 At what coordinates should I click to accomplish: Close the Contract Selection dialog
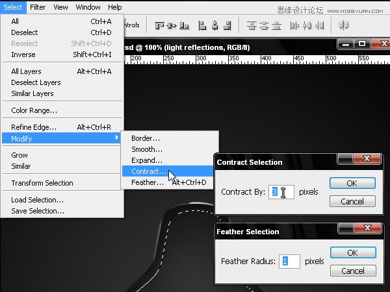coord(367,158)
